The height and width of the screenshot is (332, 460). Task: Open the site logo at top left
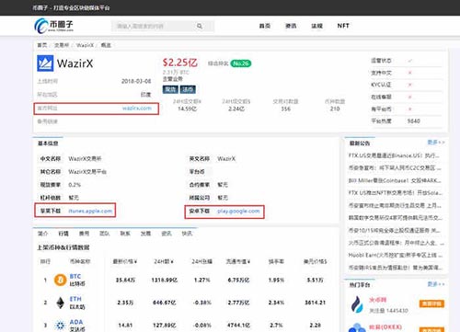53,26
